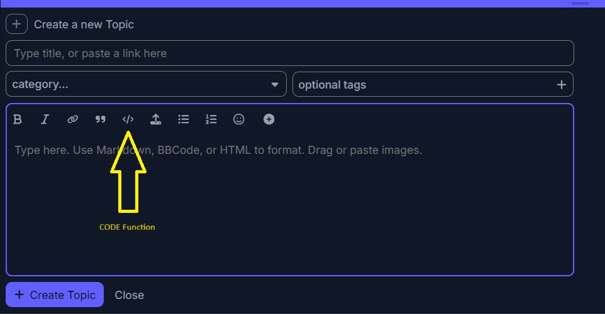Image resolution: width=605 pixels, height=314 pixels.
Task: Click the plus icon beside Create a new Topic
Action: tap(16, 24)
